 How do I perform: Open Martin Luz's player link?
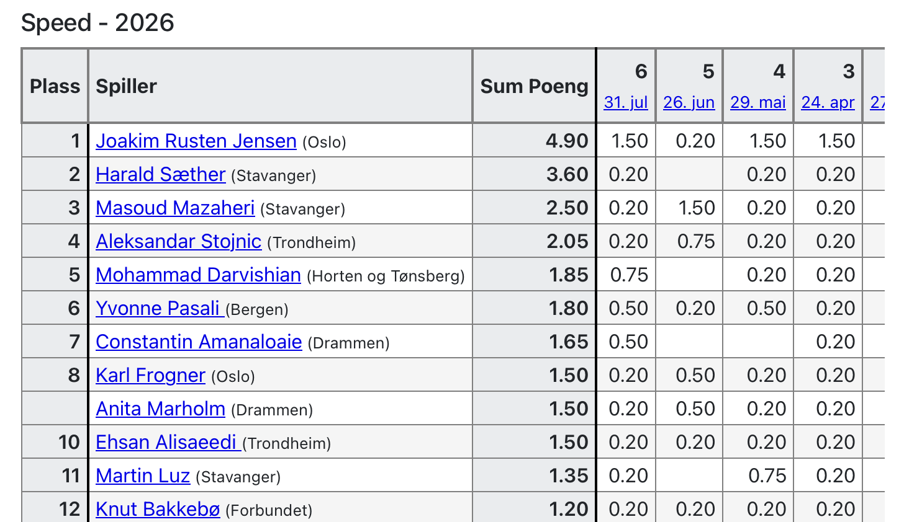pos(143,476)
